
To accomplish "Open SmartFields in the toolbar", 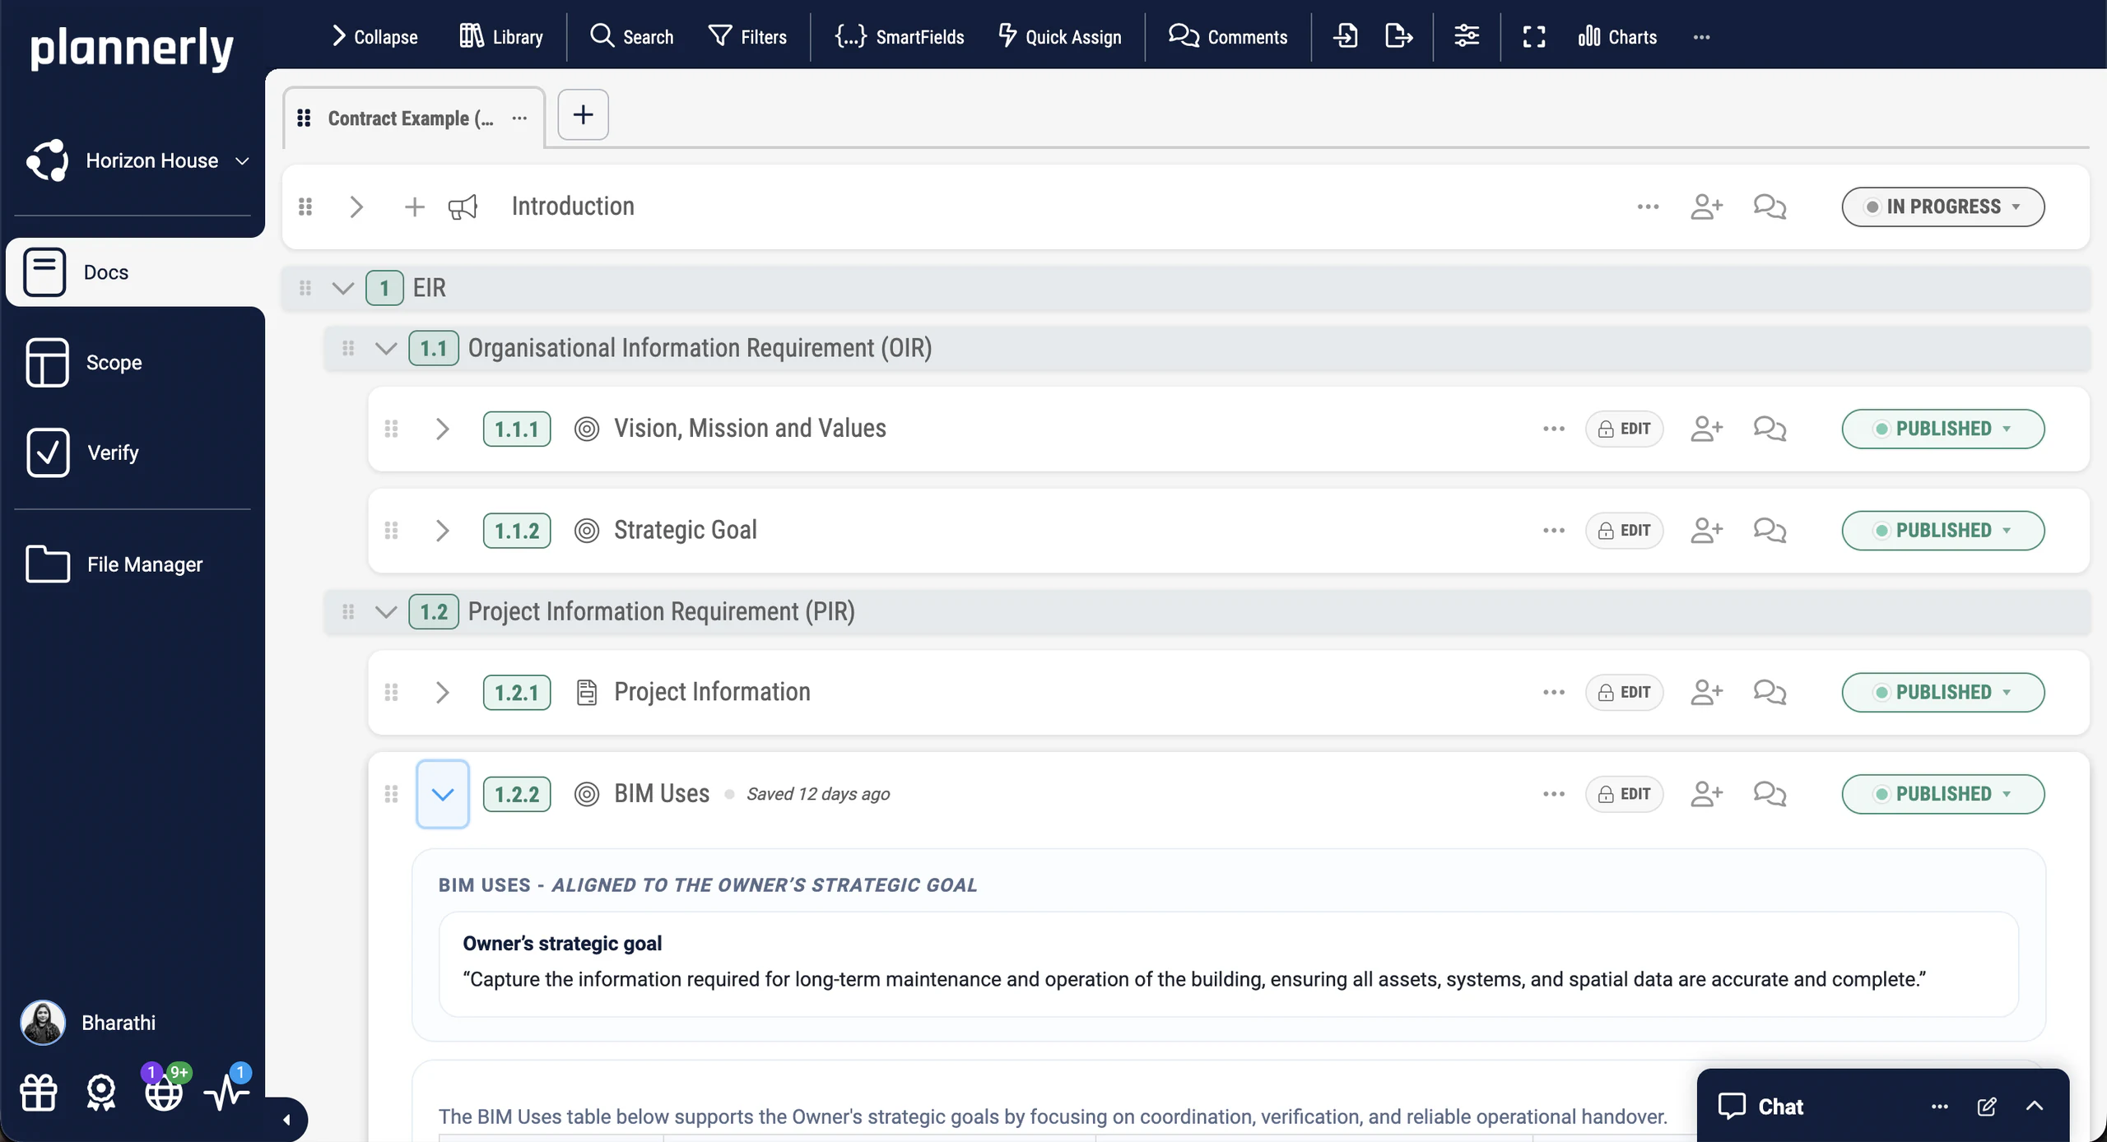I will pyautogui.click(x=899, y=36).
